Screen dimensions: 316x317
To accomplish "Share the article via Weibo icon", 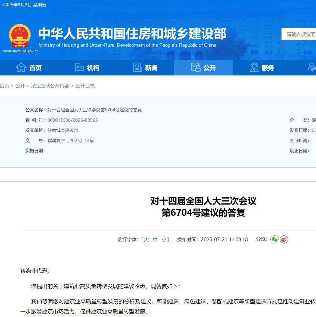I will pyautogui.click(x=284, y=239).
